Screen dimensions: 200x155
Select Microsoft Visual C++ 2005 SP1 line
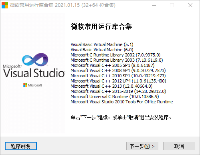pyautogui.click(x=113, y=65)
